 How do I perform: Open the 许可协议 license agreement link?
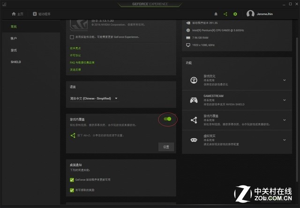click(x=75, y=55)
